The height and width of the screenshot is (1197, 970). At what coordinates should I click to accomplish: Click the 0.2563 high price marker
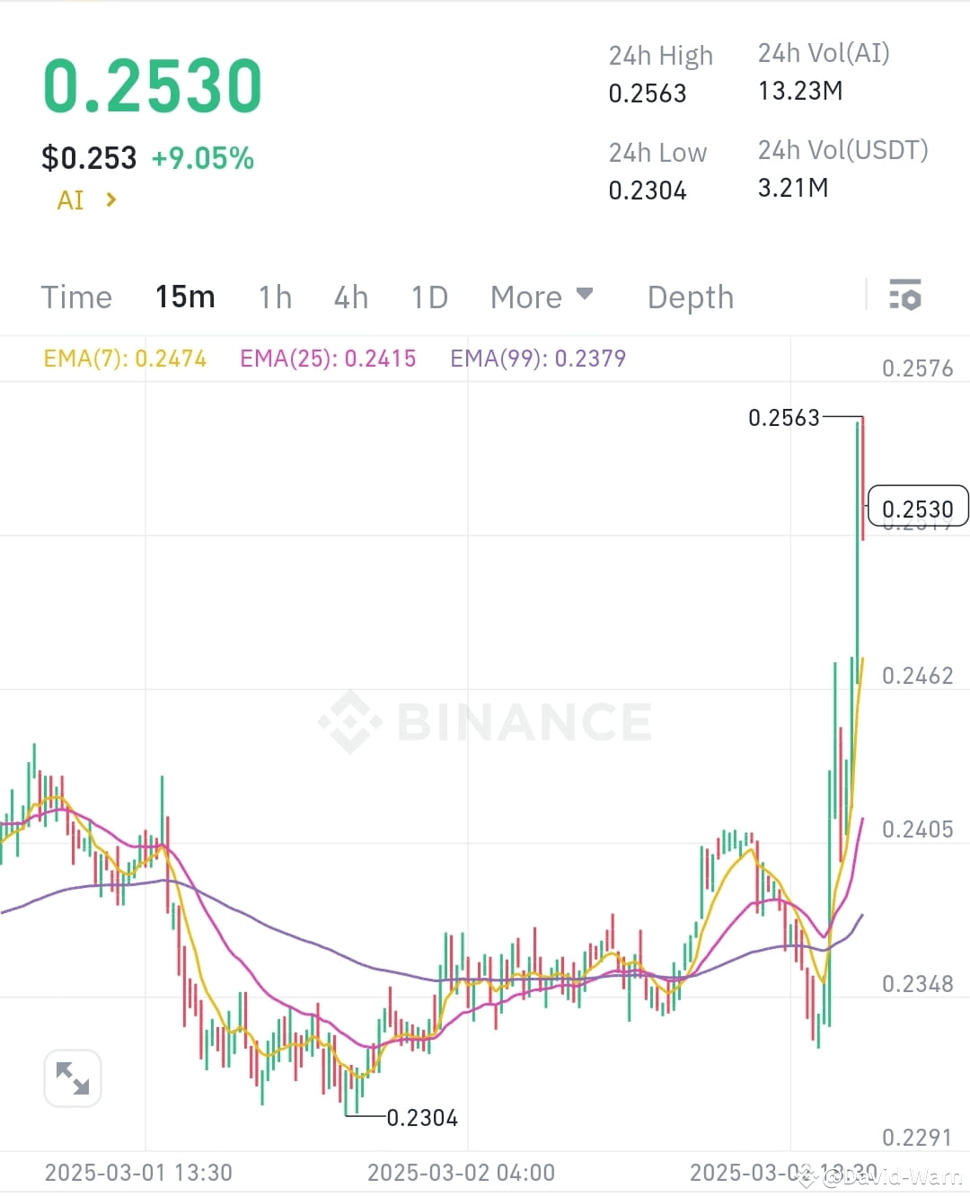tap(785, 416)
